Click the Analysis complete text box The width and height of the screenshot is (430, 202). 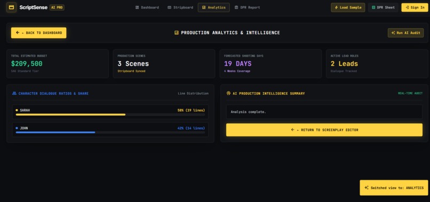point(324,112)
